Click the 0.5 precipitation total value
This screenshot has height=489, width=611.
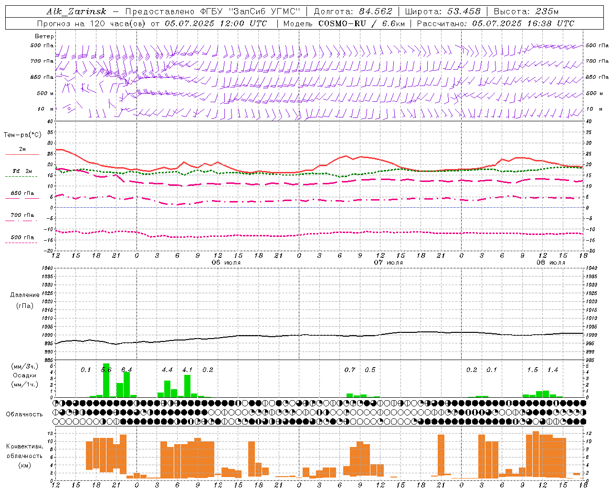click(370, 370)
